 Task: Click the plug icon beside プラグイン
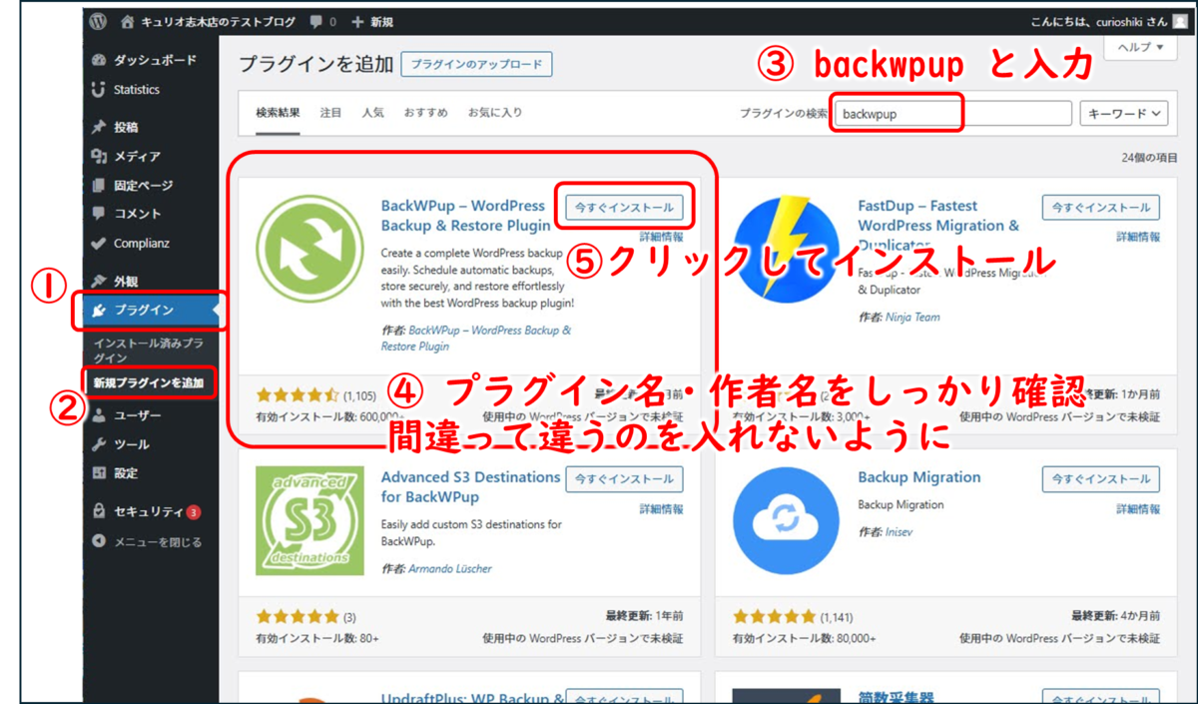pos(98,311)
